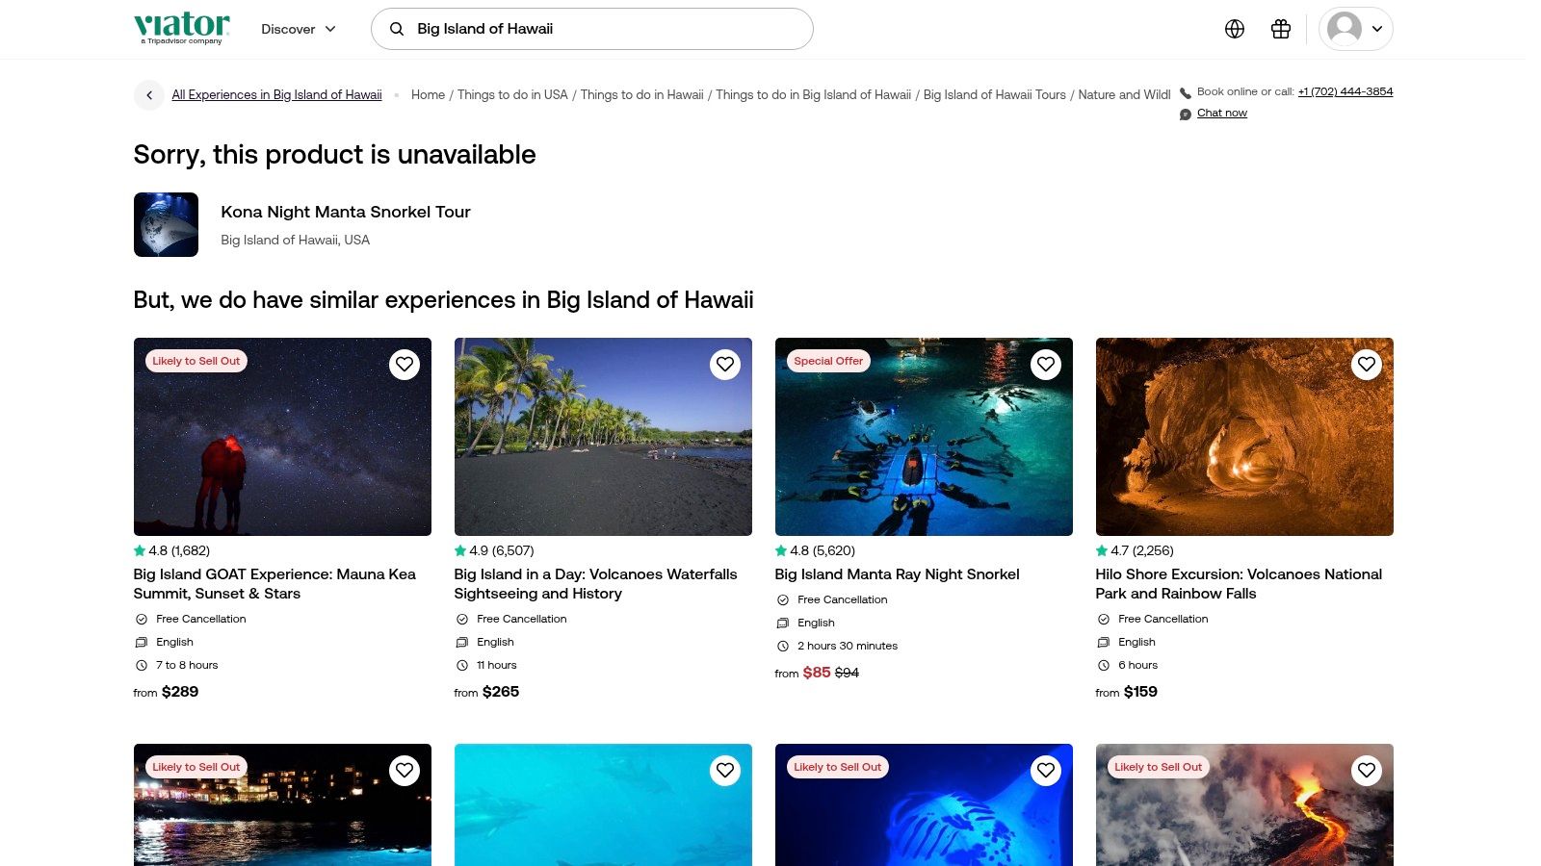Open the starry night Mauna Kea photo
This screenshot has height=866, width=1541.
(282, 437)
